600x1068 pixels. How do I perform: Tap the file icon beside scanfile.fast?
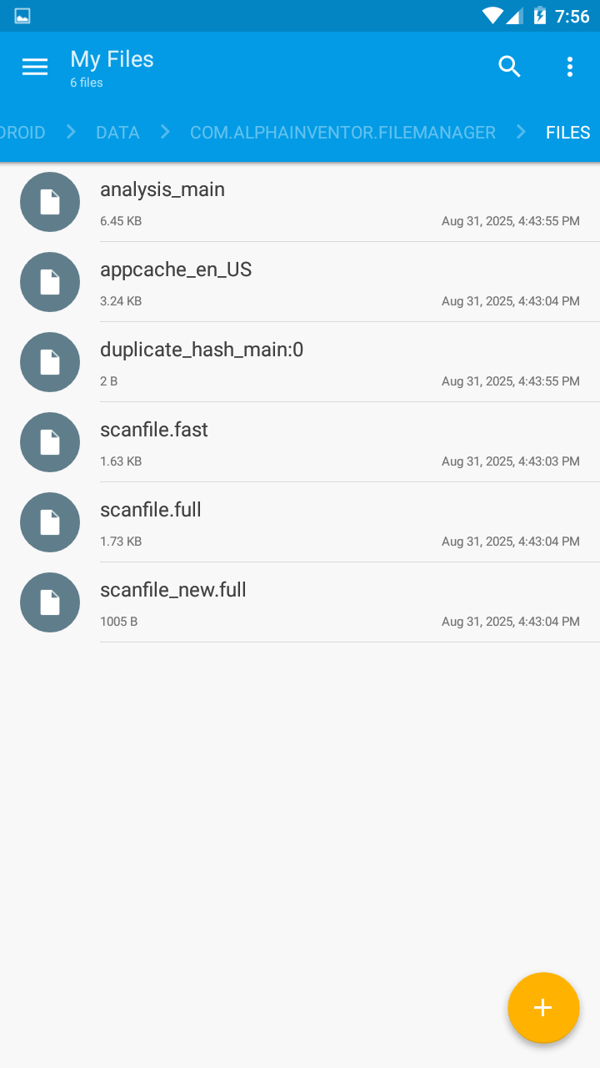pos(50,442)
